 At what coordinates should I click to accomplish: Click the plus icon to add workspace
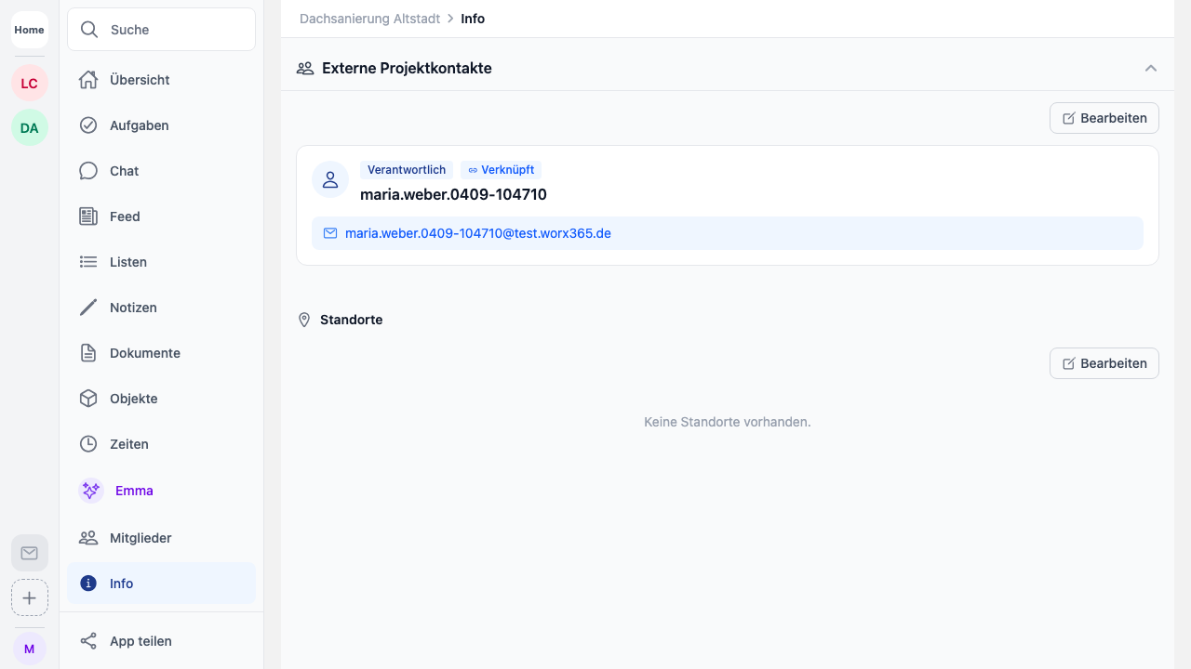[x=30, y=597]
